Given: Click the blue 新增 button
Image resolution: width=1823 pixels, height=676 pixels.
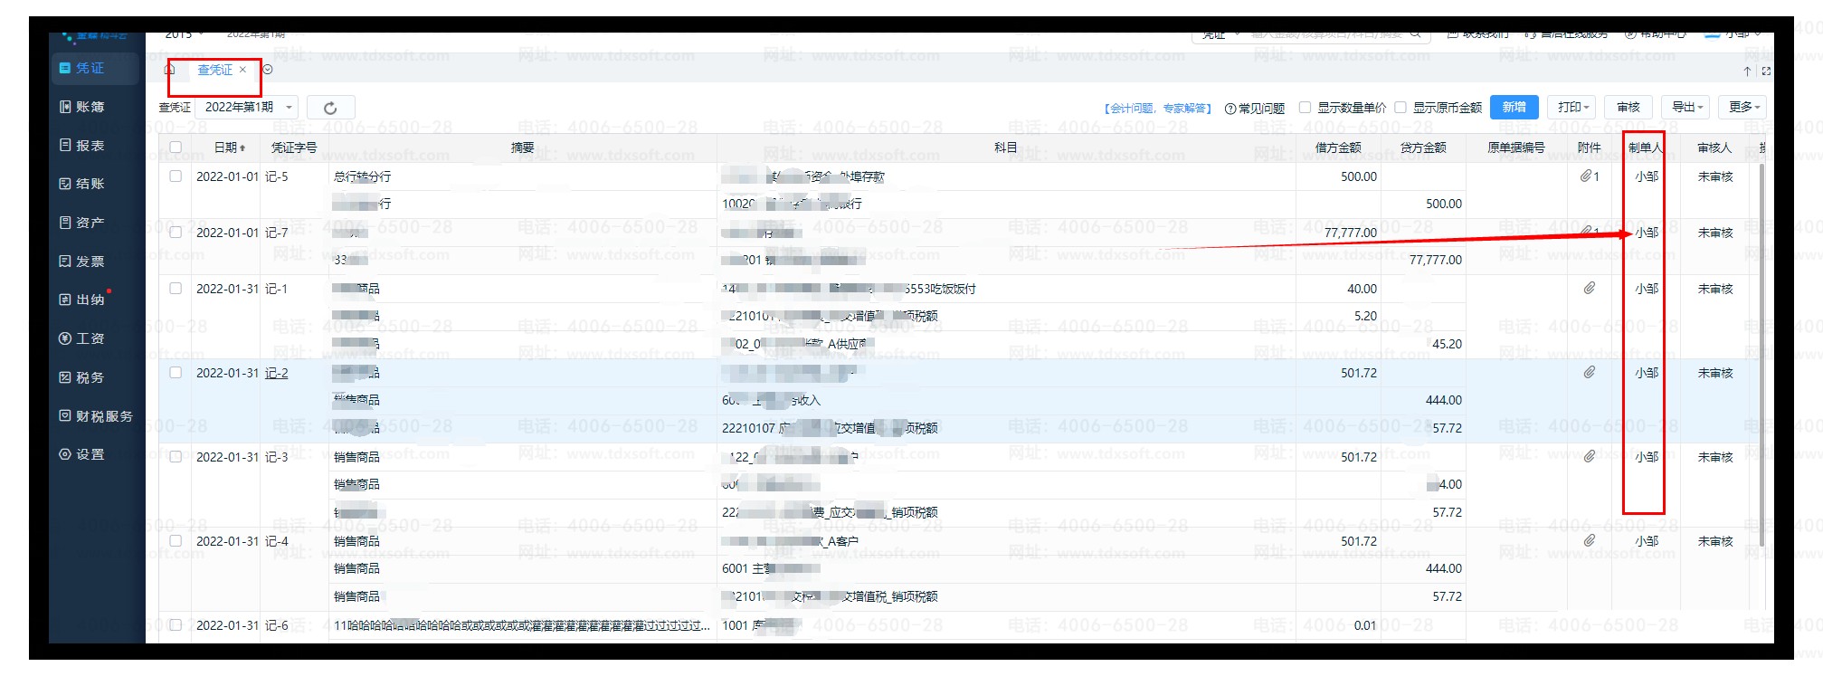Looking at the screenshot, I should click(1514, 108).
